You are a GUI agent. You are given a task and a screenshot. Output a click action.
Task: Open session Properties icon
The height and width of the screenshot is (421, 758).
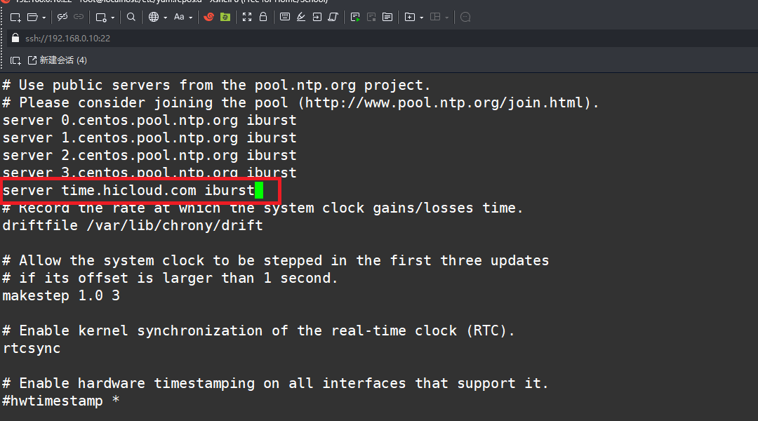tap(101, 18)
